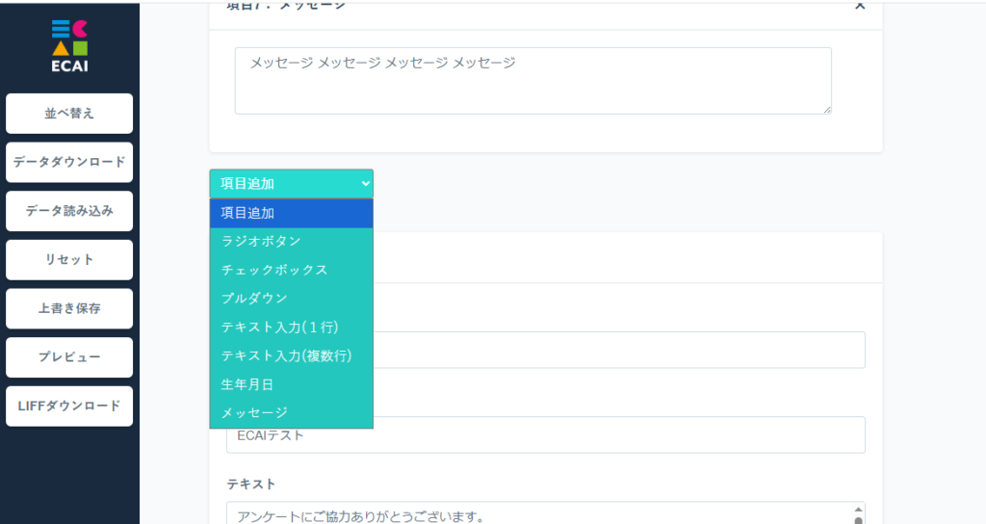Screen dimensions: 986x524
Task: Open preview with プレビュー button
Action: (69, 357)
